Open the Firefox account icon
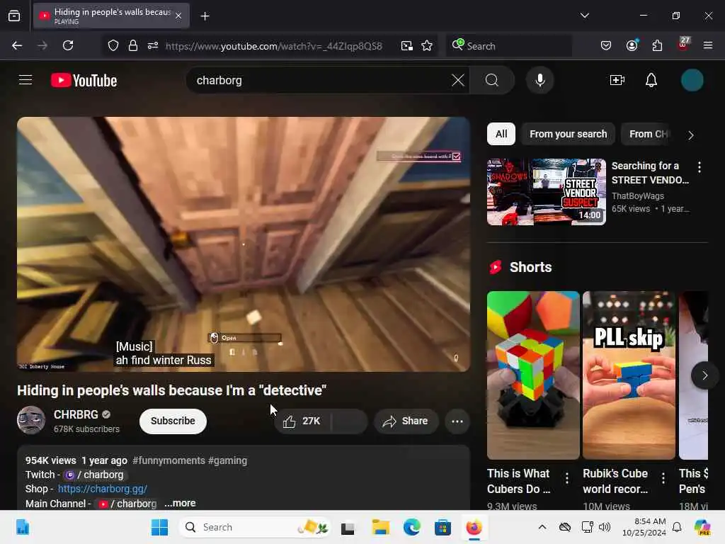Screen dimensions: 725x544 pyautogui.click(x=632, y=45)
